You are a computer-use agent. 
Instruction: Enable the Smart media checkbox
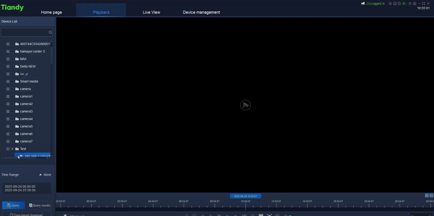(12, 81)
